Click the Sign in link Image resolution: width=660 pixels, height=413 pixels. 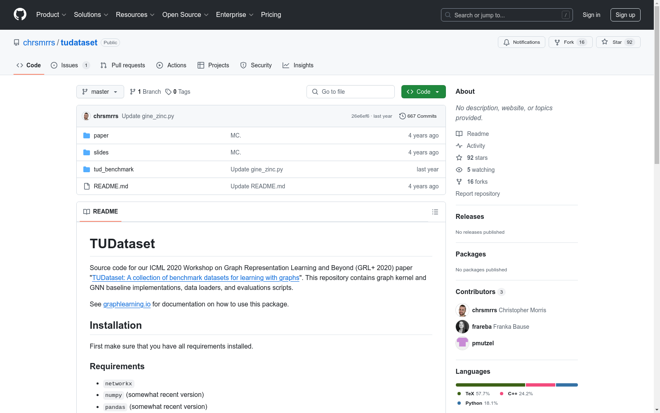pyautogui.click(x=592, y=15)
